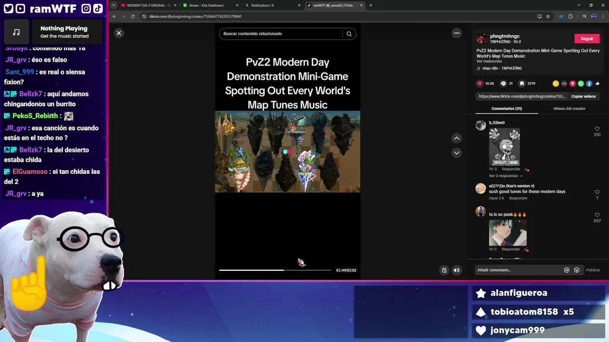Click Responder under 'such good tunes' comment

518,198
